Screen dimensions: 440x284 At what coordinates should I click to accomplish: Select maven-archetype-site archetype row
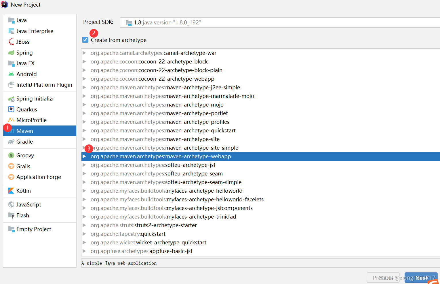pos(260,139)
